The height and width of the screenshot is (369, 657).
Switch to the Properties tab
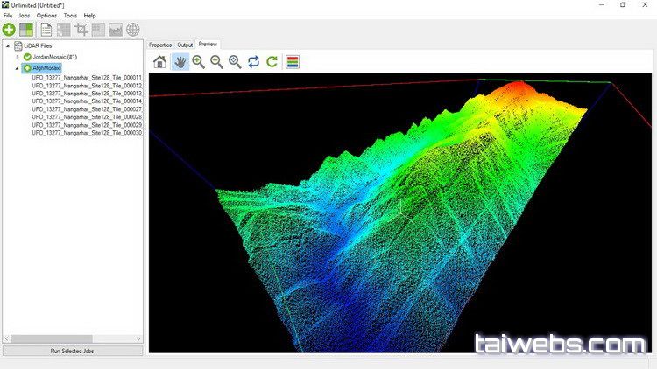pyautogui.click(x=160, y=44)
